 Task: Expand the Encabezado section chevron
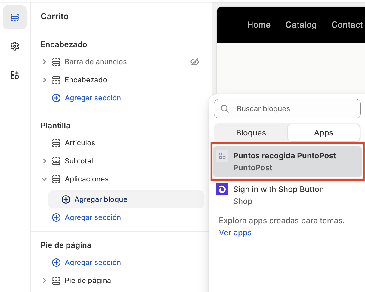pos(44,80)
